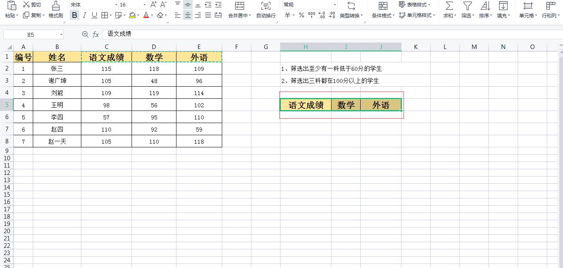The width and height of the screenshot is (563, 268).
Task: Apply distributed alignment icon
Action: (218, 15)
